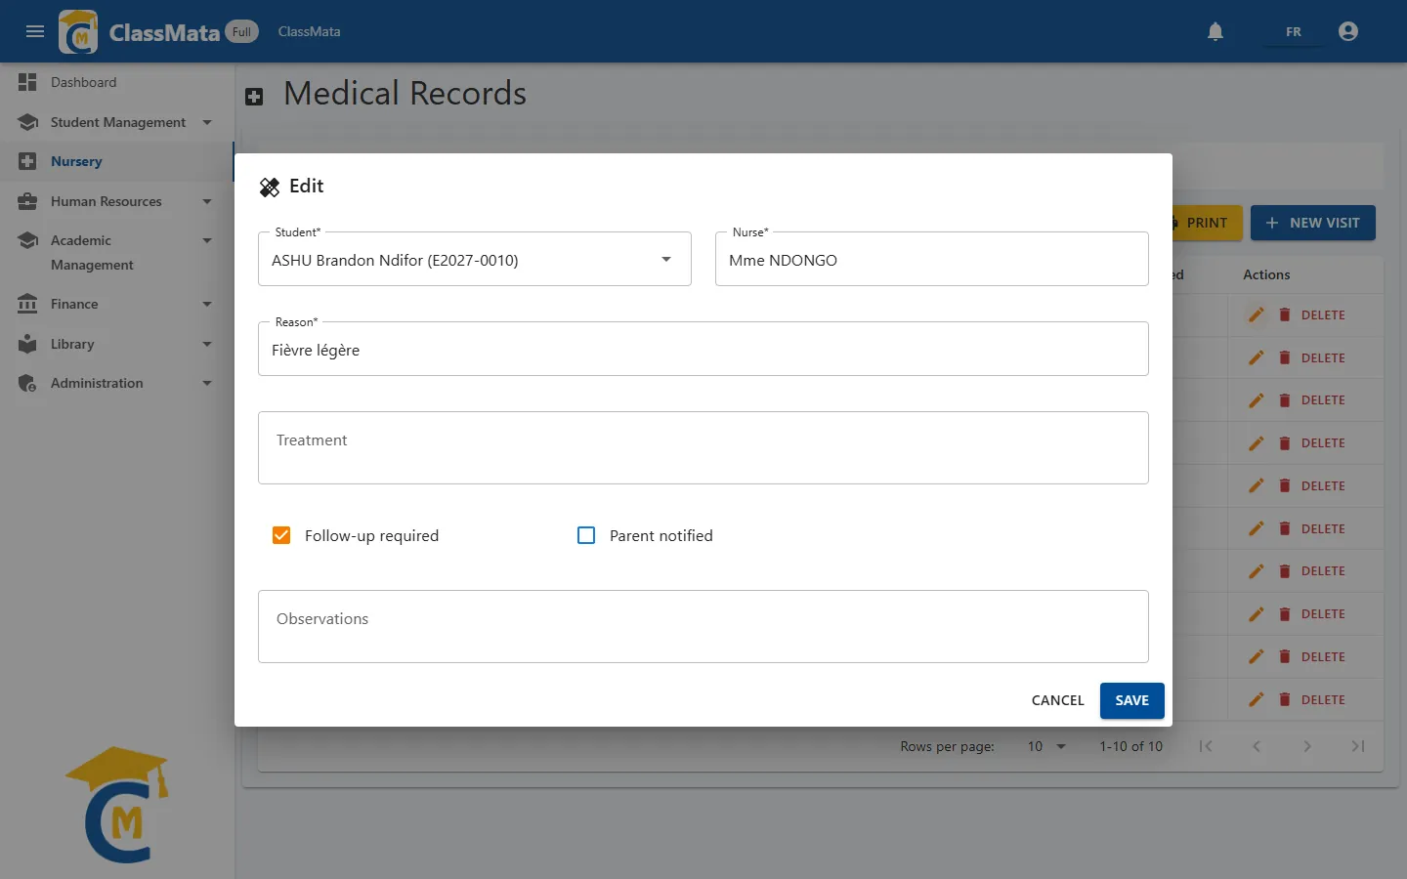Expand the Student Management submenu arrow
The image size is (1407, 879).
click(x=207, y=122)
